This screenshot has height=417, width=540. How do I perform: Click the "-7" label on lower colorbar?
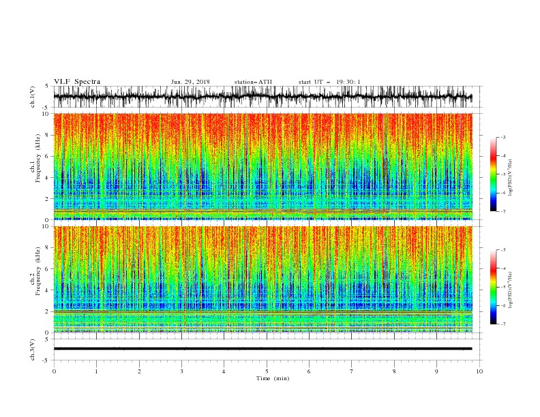[502, 324]
